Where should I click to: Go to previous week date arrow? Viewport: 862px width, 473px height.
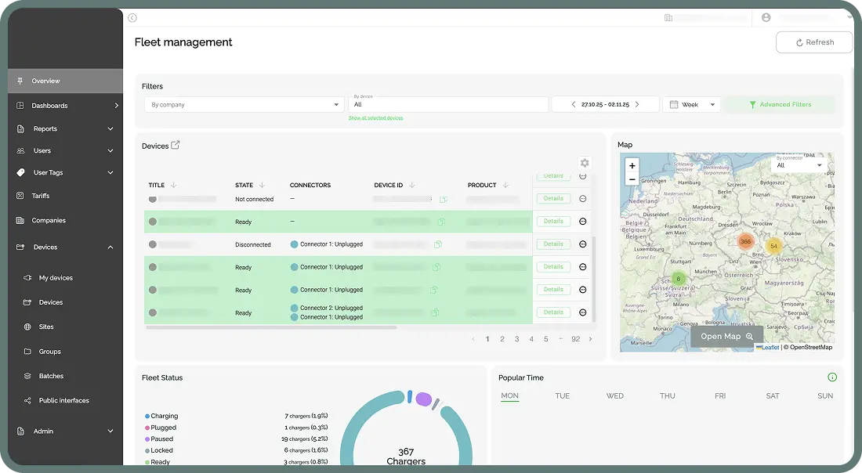tap(574, 104)
